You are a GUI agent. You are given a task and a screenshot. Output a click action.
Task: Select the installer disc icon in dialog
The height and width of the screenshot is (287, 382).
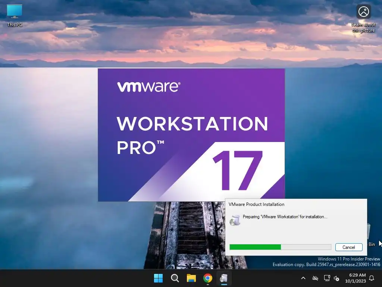coord(235,220)
